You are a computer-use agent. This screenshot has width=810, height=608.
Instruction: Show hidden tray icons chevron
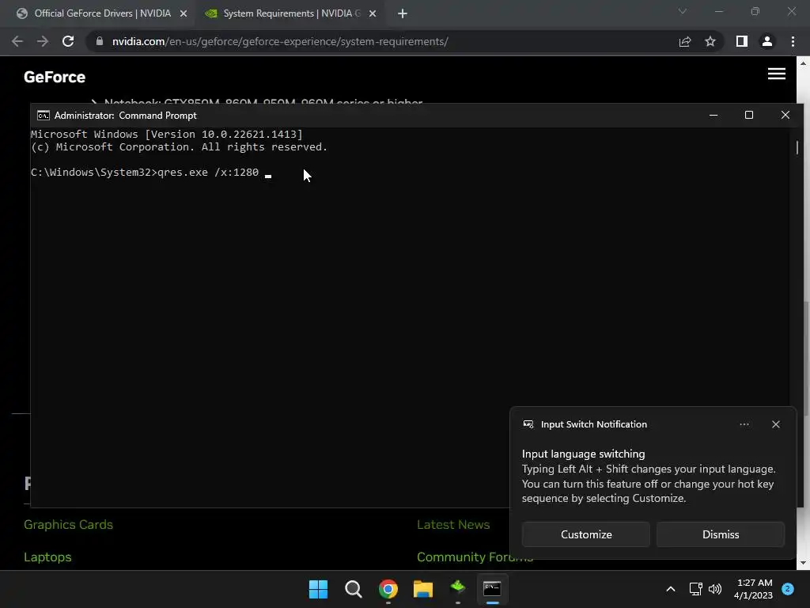(x=671, y=589)
